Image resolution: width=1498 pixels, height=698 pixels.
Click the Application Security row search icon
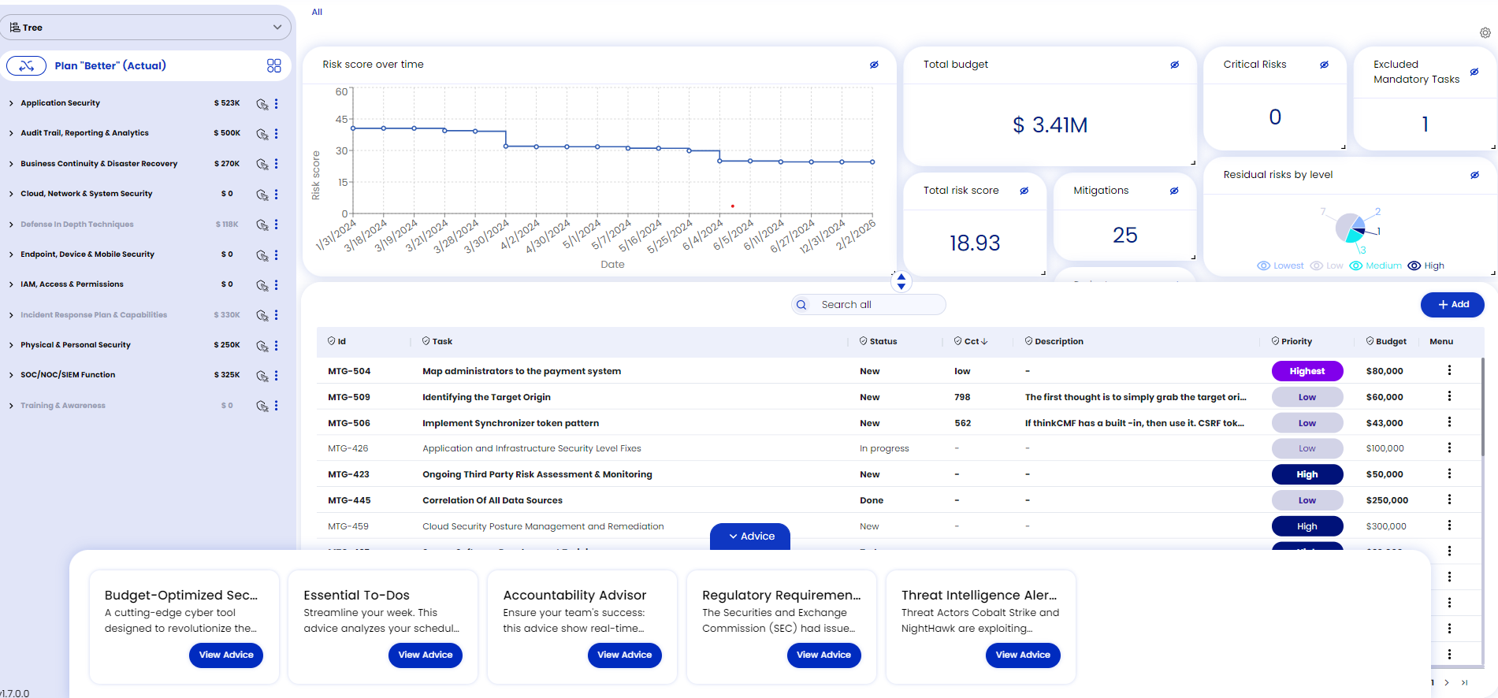262,104
